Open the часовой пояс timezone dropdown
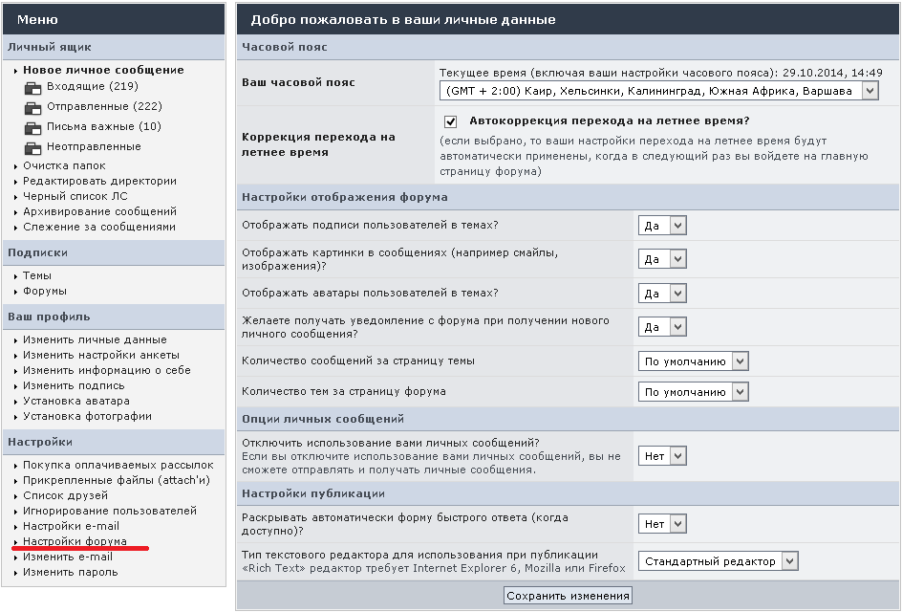Screen dimensions: 902x612 (658, 91)
